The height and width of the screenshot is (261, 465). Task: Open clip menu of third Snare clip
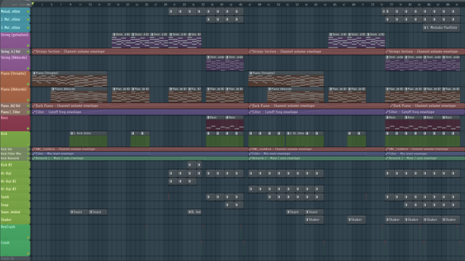tap(288, 212)
